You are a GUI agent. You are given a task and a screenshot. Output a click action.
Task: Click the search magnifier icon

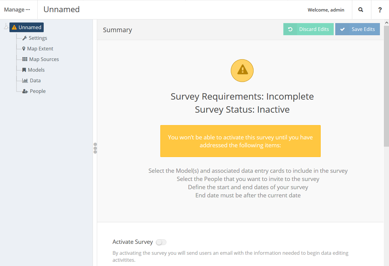361,10
